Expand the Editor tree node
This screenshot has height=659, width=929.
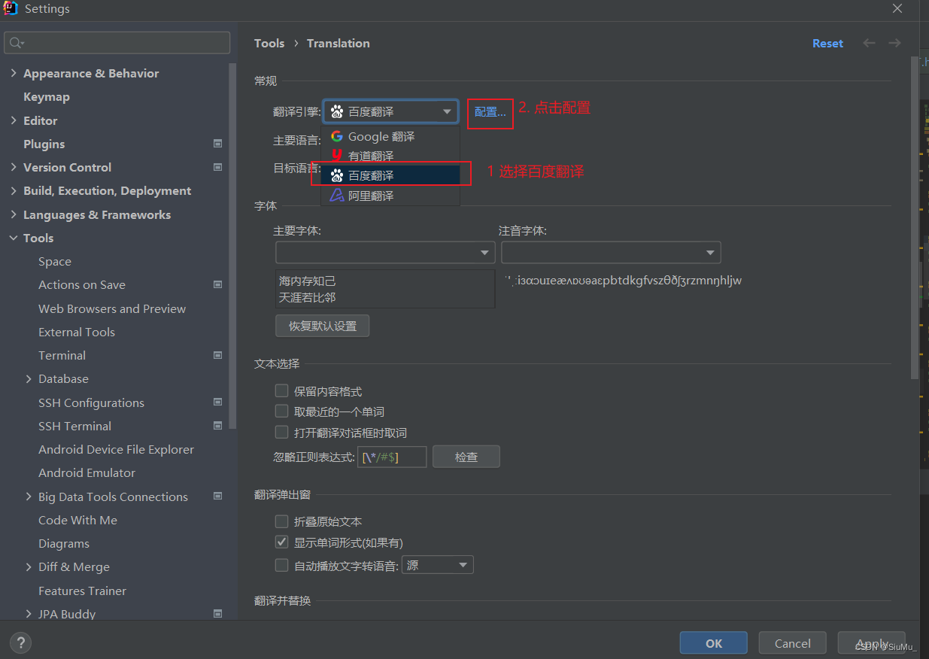[14, 120]
